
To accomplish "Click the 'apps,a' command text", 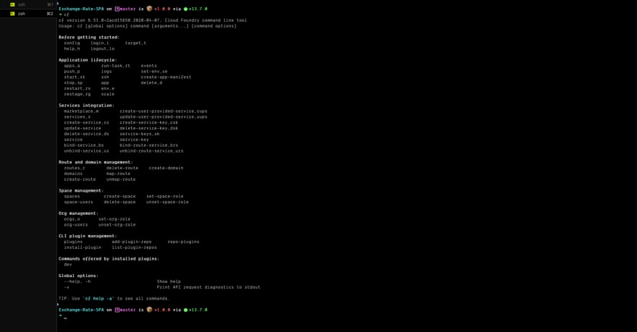I will [72, 65].
